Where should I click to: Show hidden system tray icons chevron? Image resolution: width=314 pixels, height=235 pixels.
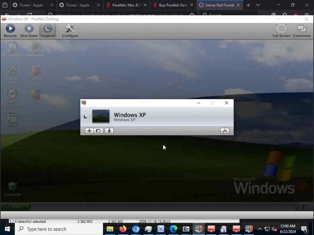259,229
